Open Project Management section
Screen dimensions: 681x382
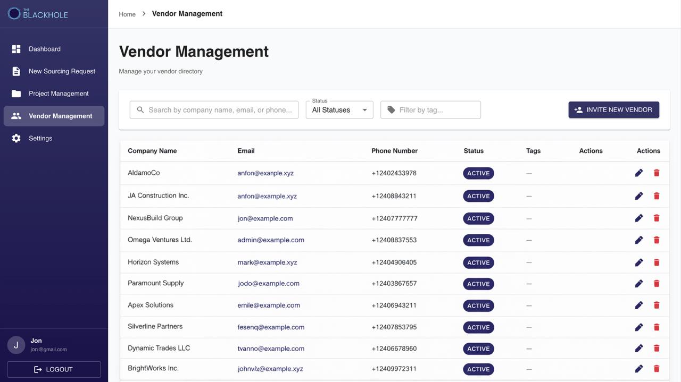tap(54, 94)
